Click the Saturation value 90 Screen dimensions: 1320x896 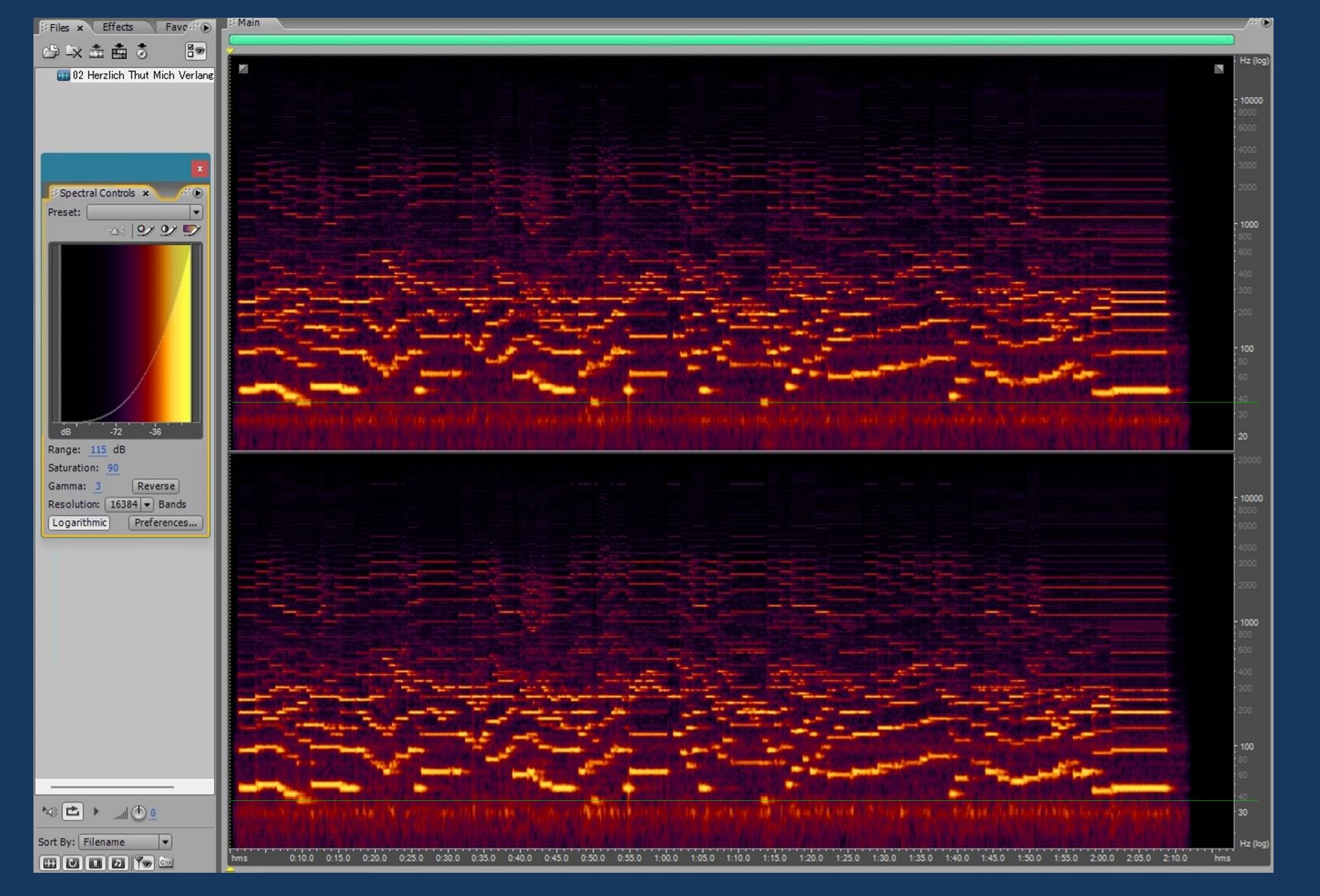pyautogui.click(x=113, y=468)
